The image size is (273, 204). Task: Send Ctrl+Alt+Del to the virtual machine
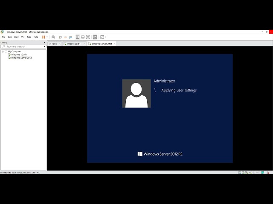(53, 37)
